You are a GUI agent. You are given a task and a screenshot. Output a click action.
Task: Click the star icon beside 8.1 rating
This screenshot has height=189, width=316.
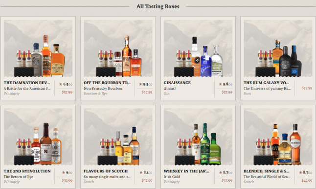(141, 172)
